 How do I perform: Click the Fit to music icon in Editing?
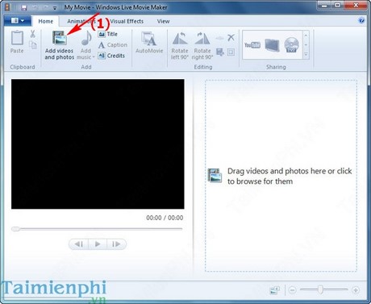(220, 52)
